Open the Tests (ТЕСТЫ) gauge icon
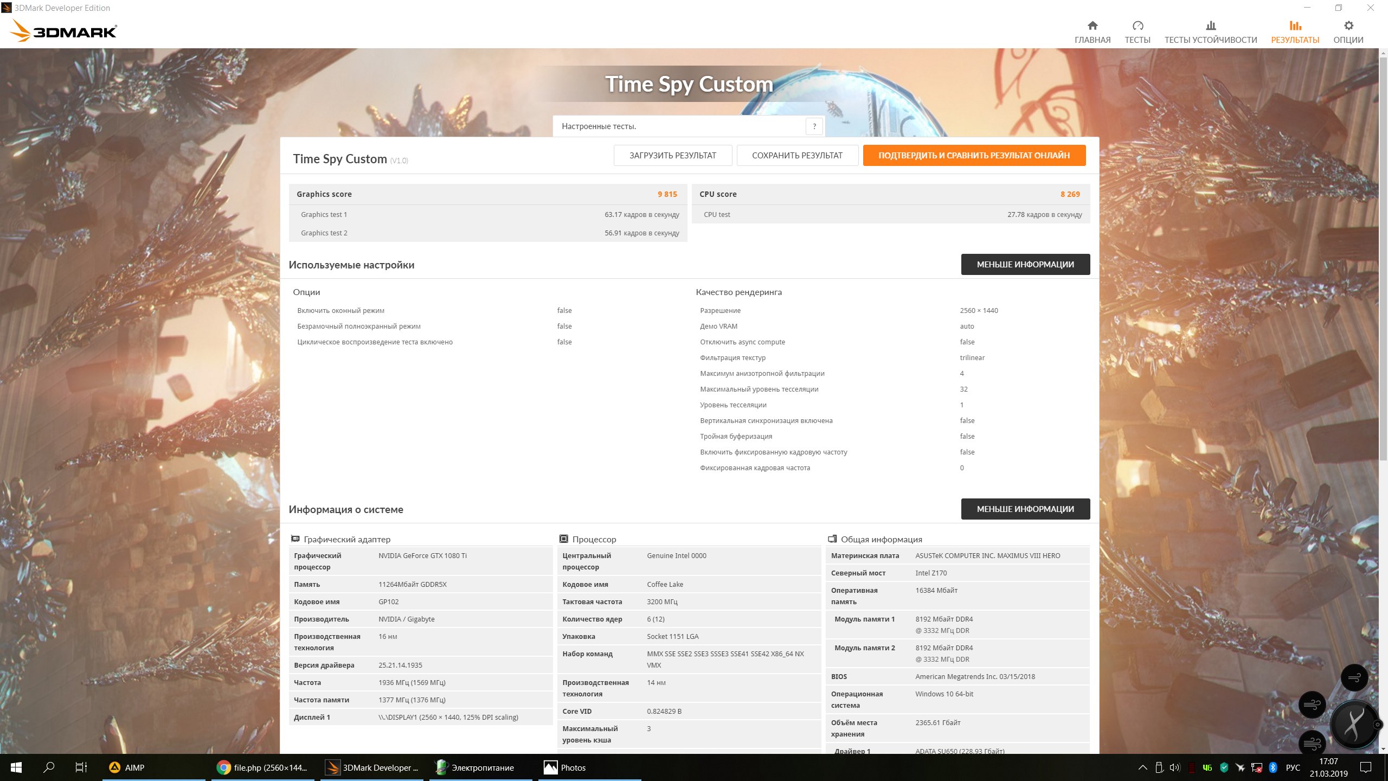 [1138, 25]
